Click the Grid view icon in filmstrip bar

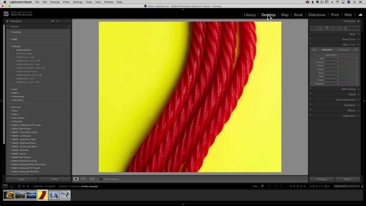point(19,186)
